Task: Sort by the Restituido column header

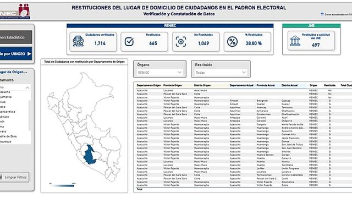Action: coord(329,85)
